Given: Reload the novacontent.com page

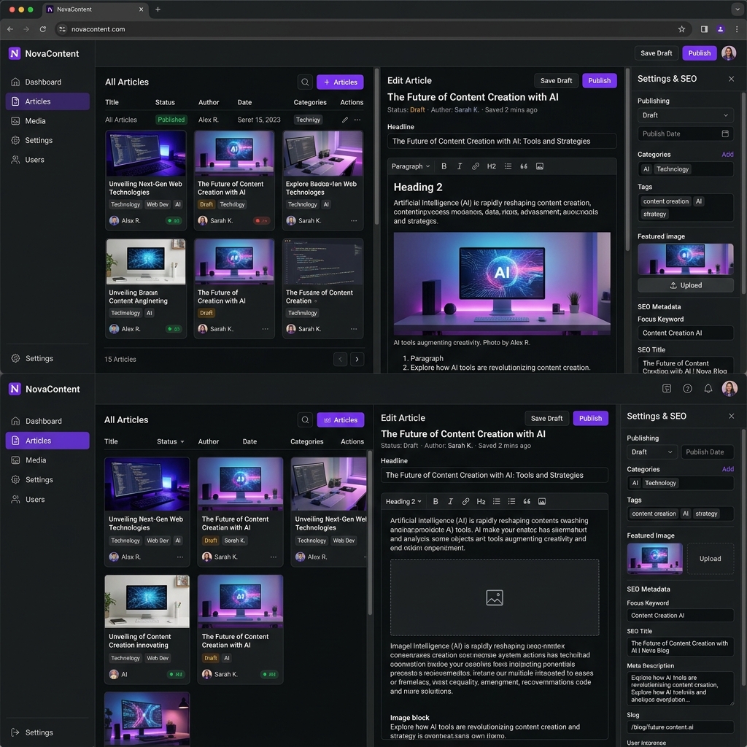Looking at the screenshot, I should (43, 29).
